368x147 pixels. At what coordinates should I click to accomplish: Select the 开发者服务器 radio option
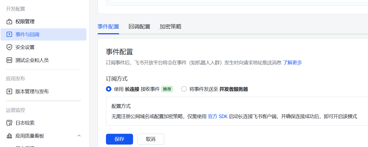[x=184, y=89]
